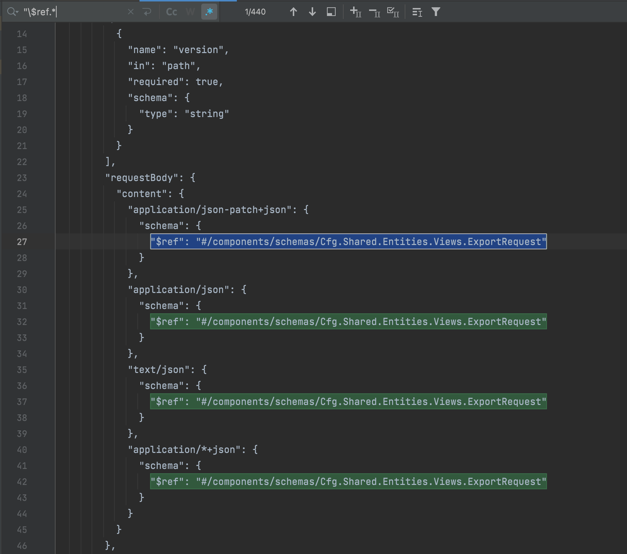Screen dimensions: 627x554
Task: Click "schema": { on line 18
Action: (x=159, y=98)
